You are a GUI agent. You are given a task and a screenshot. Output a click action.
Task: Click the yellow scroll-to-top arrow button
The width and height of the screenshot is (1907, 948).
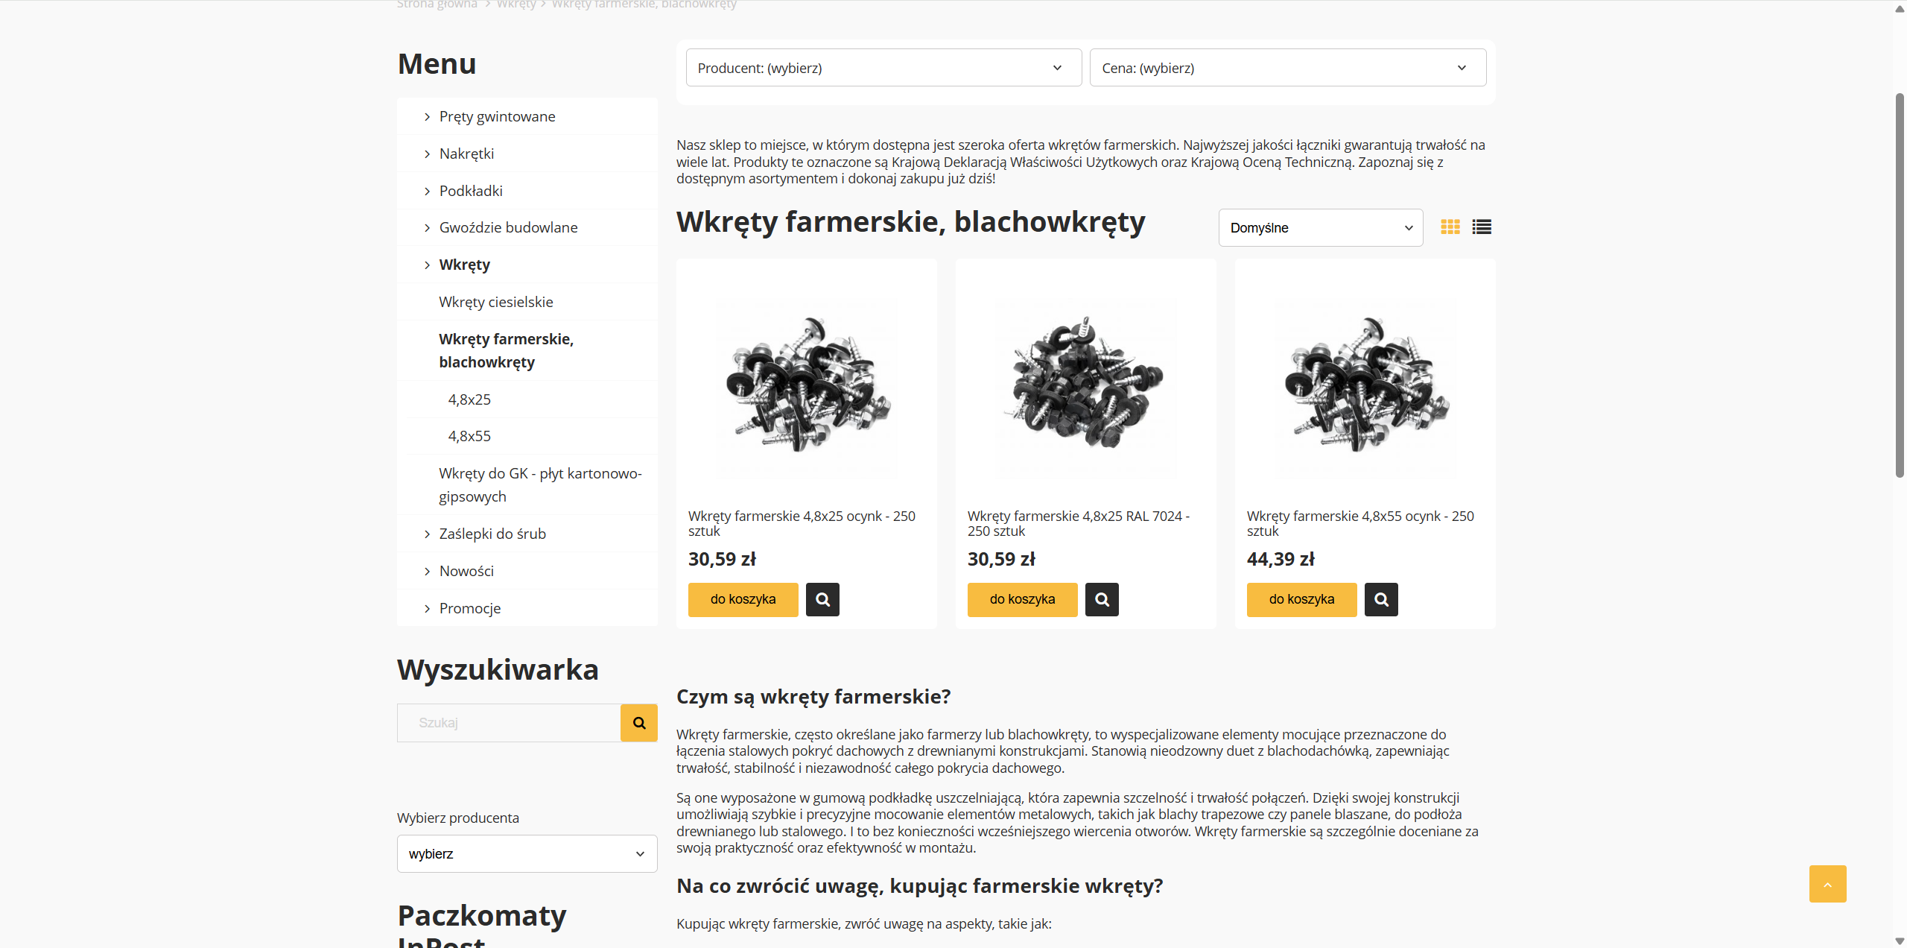[x=1827, y=884]
